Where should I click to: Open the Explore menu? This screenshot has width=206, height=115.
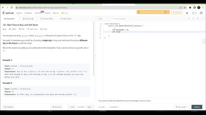[x=19, y=13]
